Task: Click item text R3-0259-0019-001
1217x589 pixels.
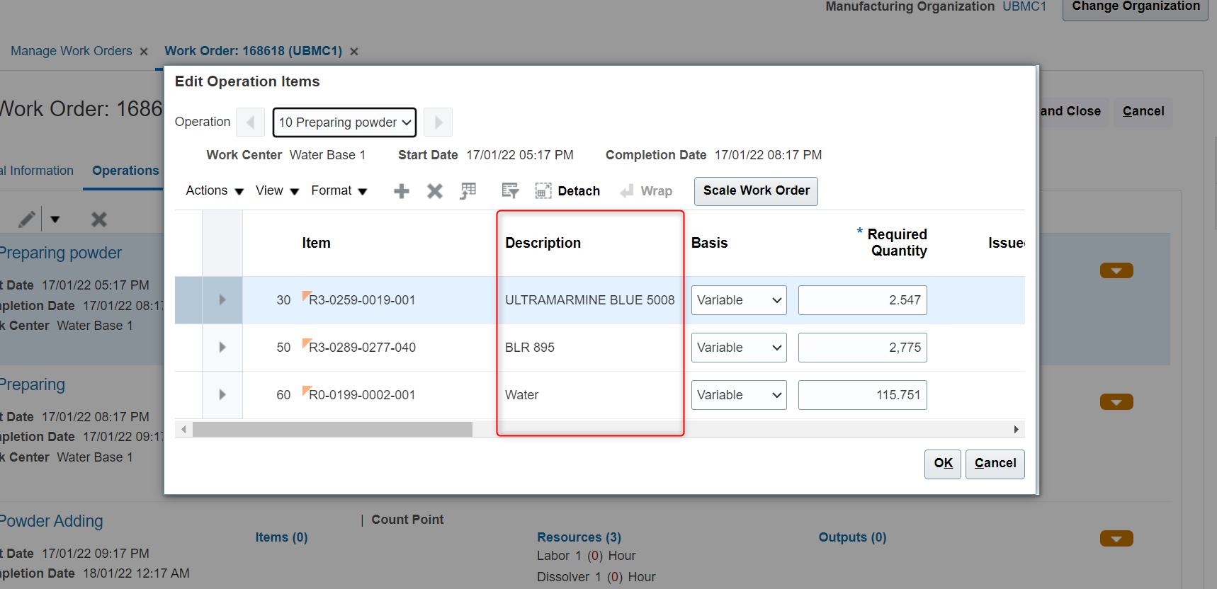Action: point(362,300)
